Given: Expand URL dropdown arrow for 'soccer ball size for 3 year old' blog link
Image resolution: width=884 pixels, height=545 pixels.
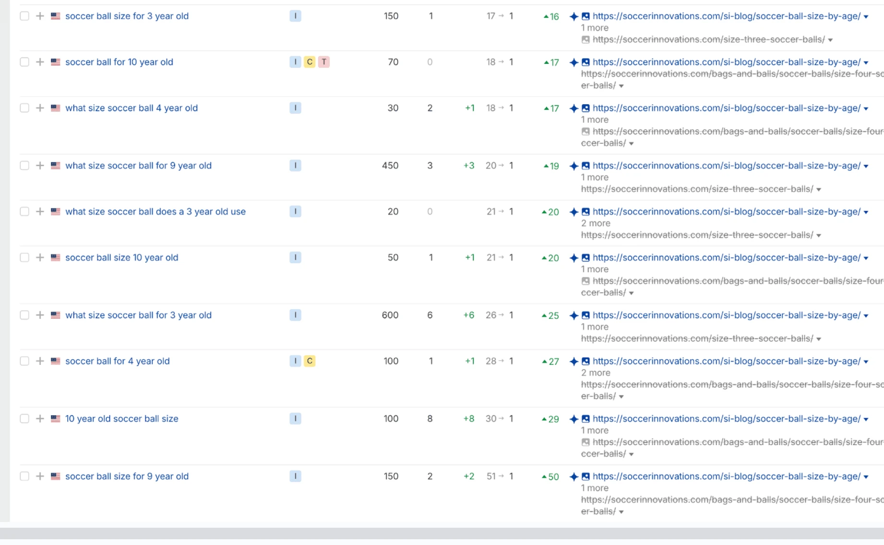Looking at the screenshot, I should [866, 17].
